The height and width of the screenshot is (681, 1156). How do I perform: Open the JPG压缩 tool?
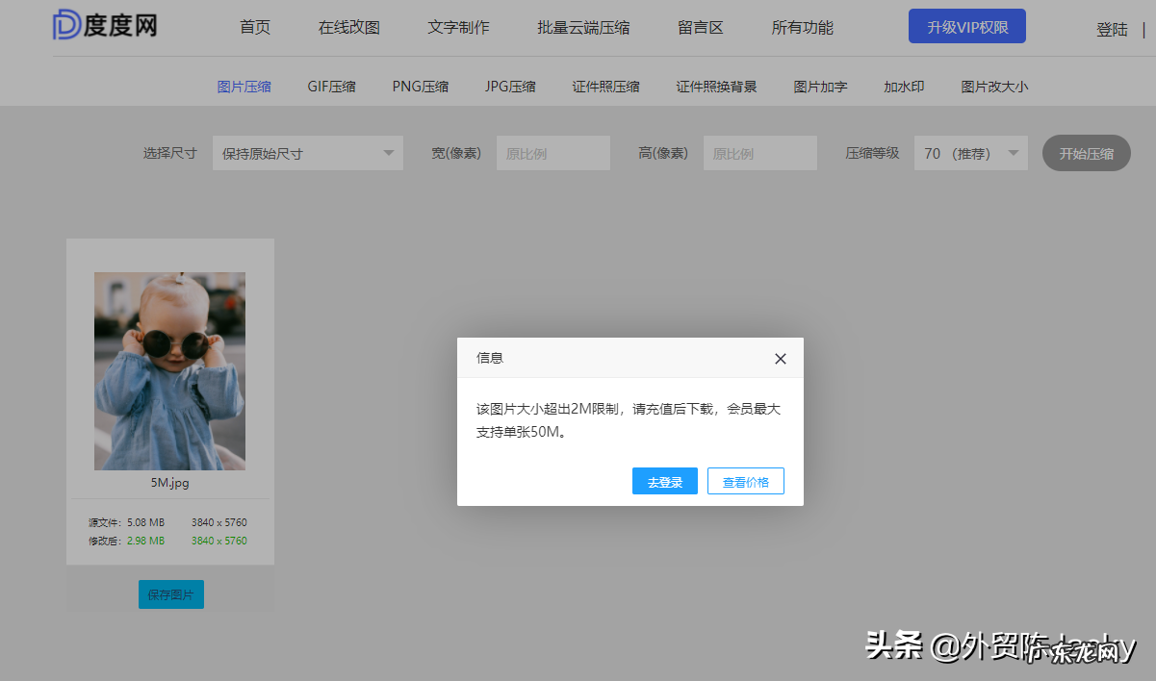tap(510, 86)
